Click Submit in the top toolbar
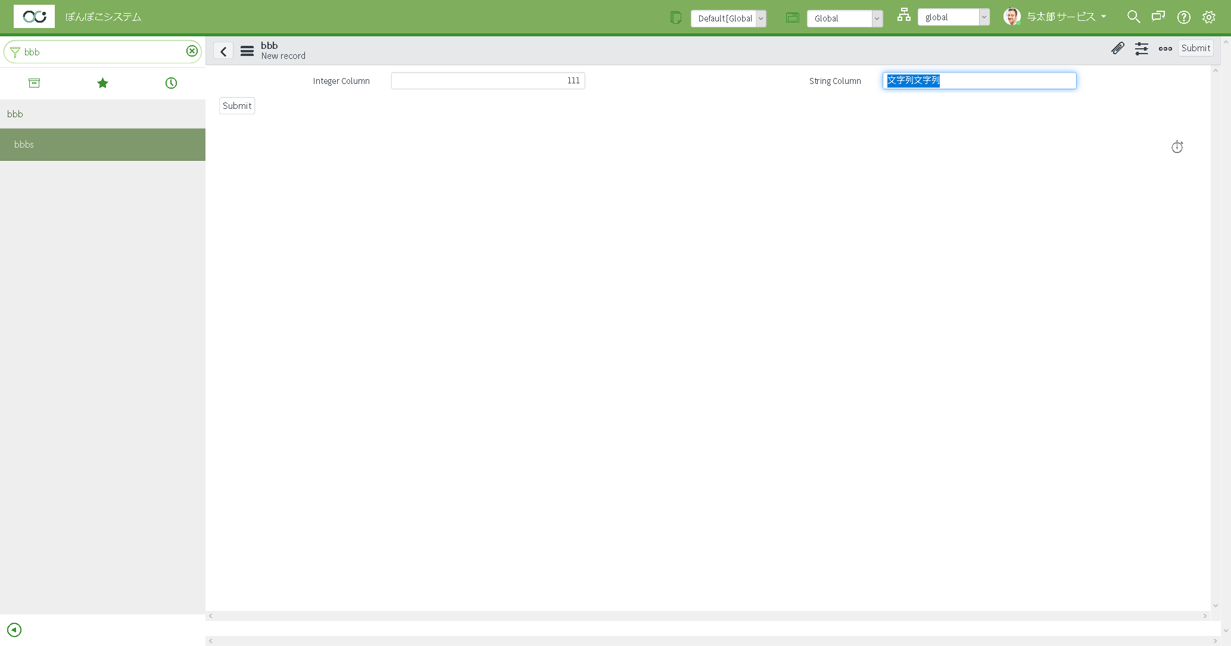Screen dimensions: 1231x646 point(1196,48)
